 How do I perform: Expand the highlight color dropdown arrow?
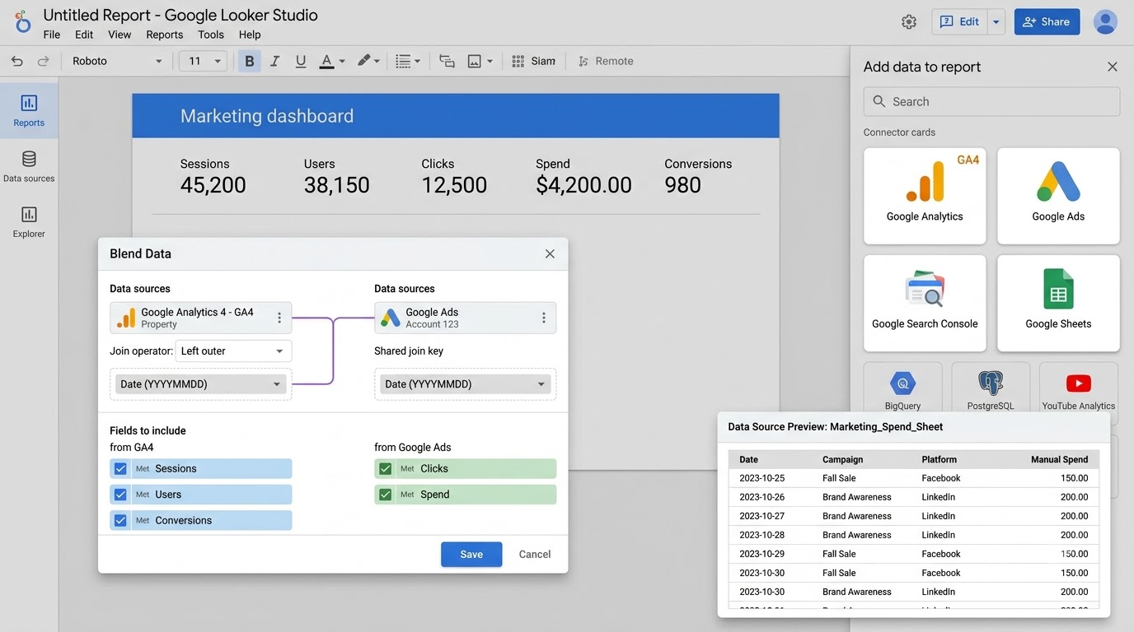[x=377, y=61]
